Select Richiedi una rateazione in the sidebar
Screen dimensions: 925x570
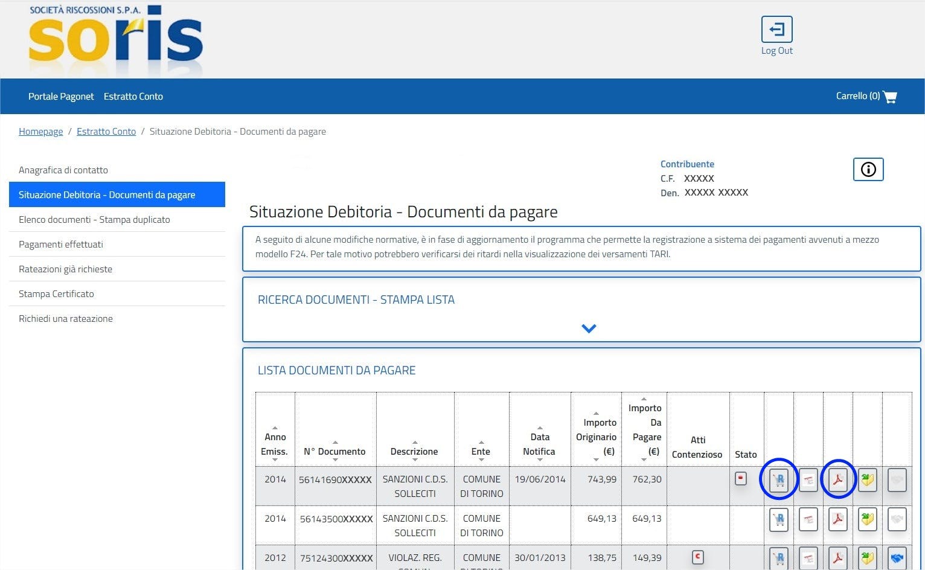pyautogui.click(x=65, y=318)
